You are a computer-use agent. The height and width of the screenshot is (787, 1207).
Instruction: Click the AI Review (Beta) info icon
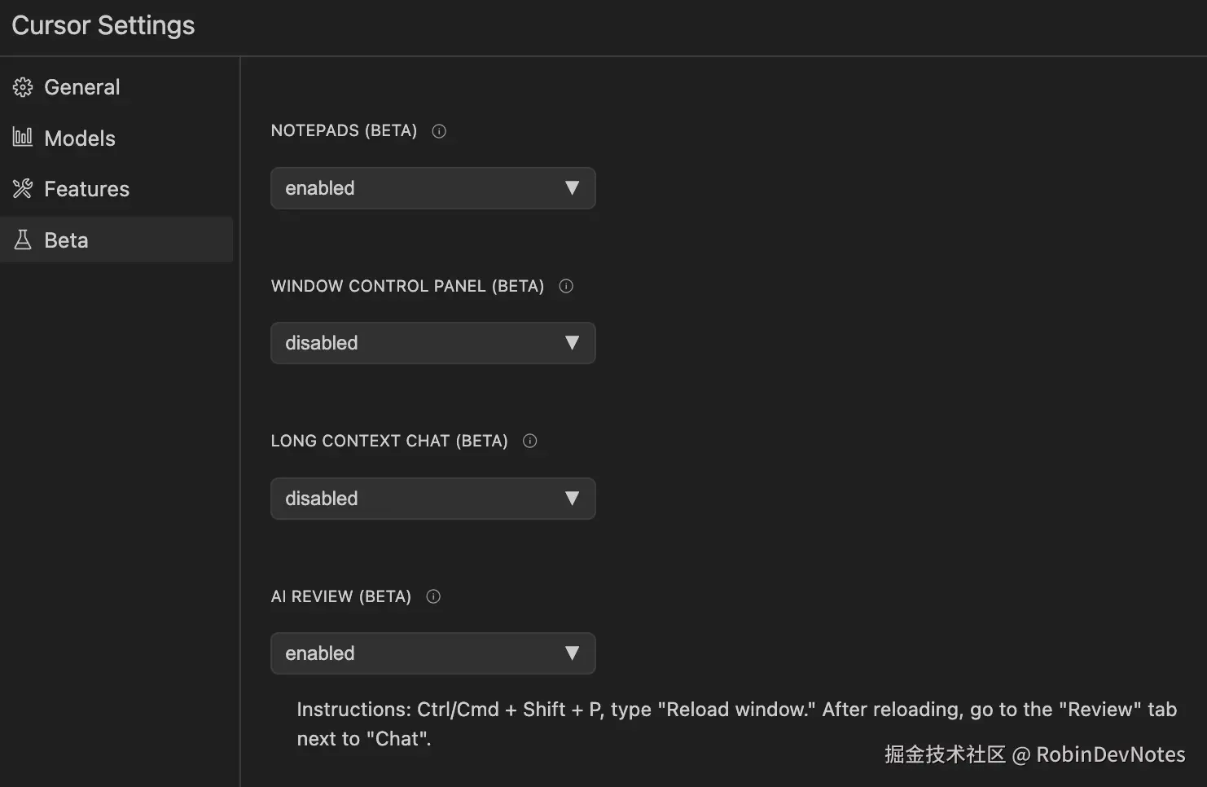coord(433,596)
